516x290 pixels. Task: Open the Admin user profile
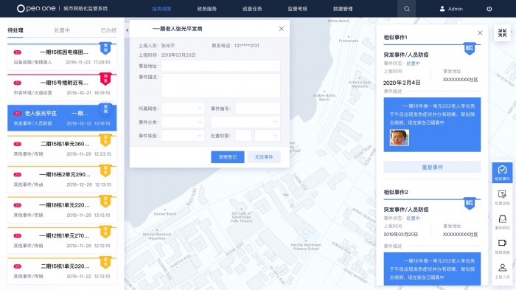451,9
